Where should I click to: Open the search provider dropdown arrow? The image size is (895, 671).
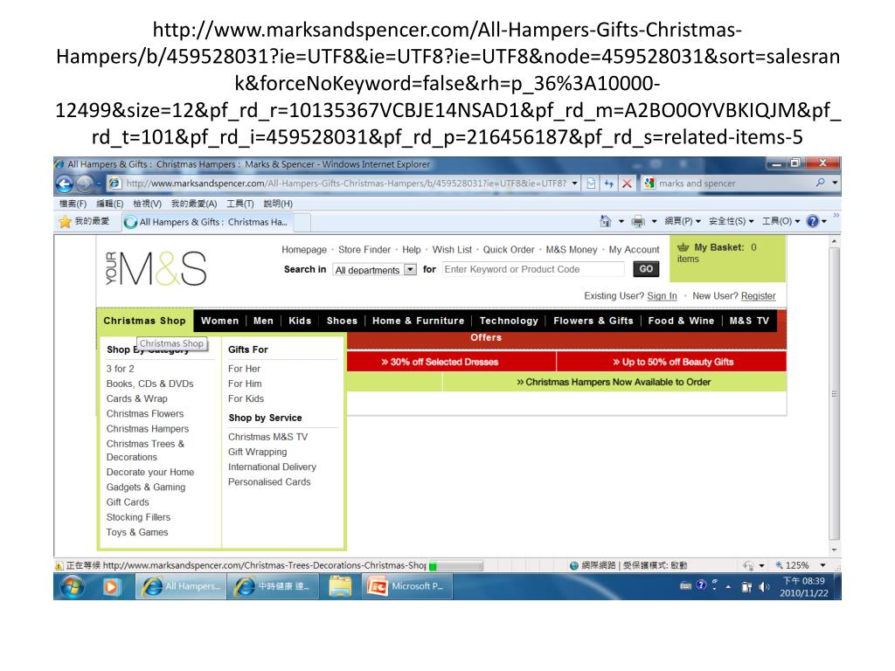(x=835, y=183)
